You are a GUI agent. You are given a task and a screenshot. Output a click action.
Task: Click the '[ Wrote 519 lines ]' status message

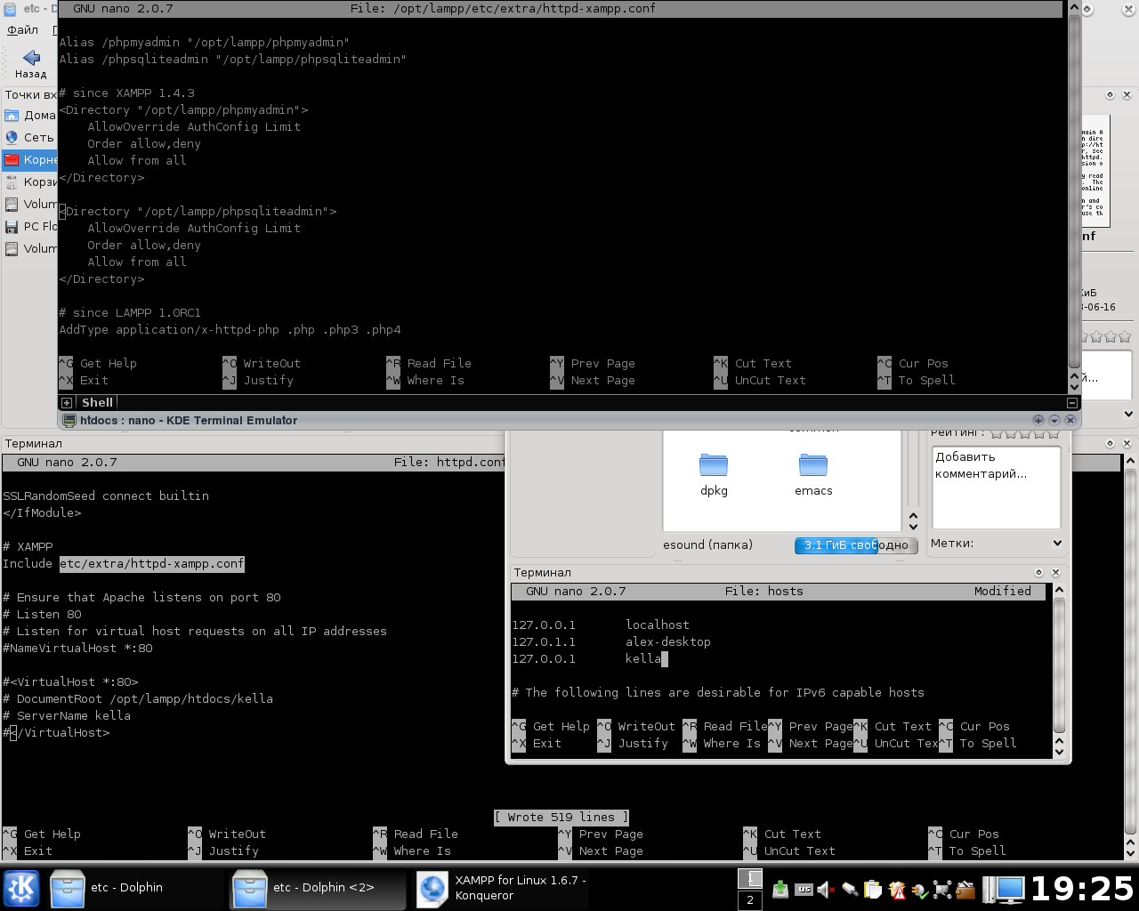(x=561, y=817)
